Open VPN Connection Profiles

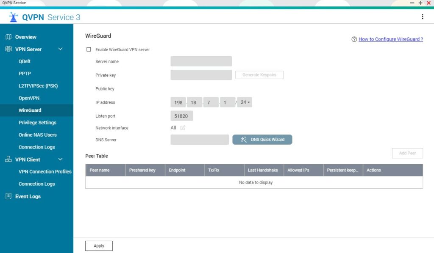coord(45,171)
